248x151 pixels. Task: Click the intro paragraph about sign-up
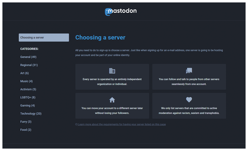coord(149,52)
